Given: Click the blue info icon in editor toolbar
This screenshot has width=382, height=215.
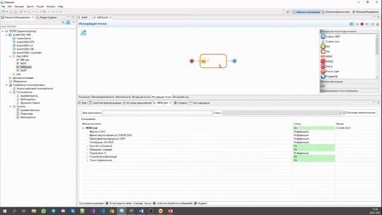Looking at the screenshot, I should (352, 24).
